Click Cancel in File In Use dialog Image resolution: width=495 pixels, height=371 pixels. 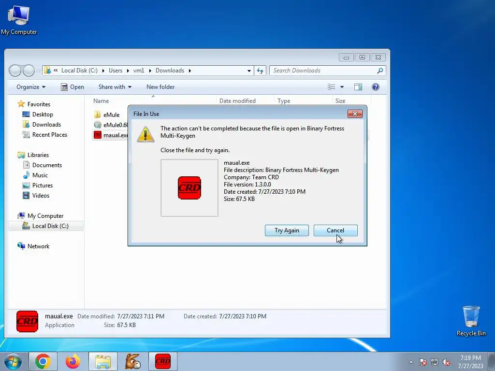(x=335, y=230)
